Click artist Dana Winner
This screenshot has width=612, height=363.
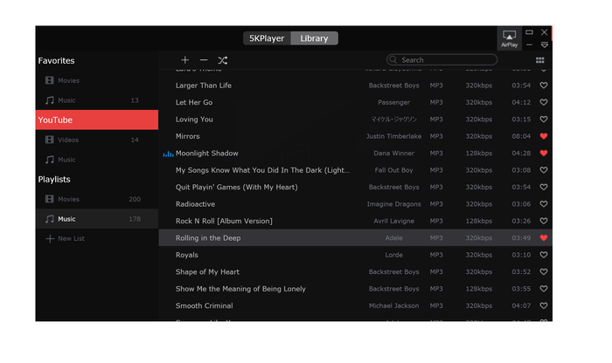(393, 154)
